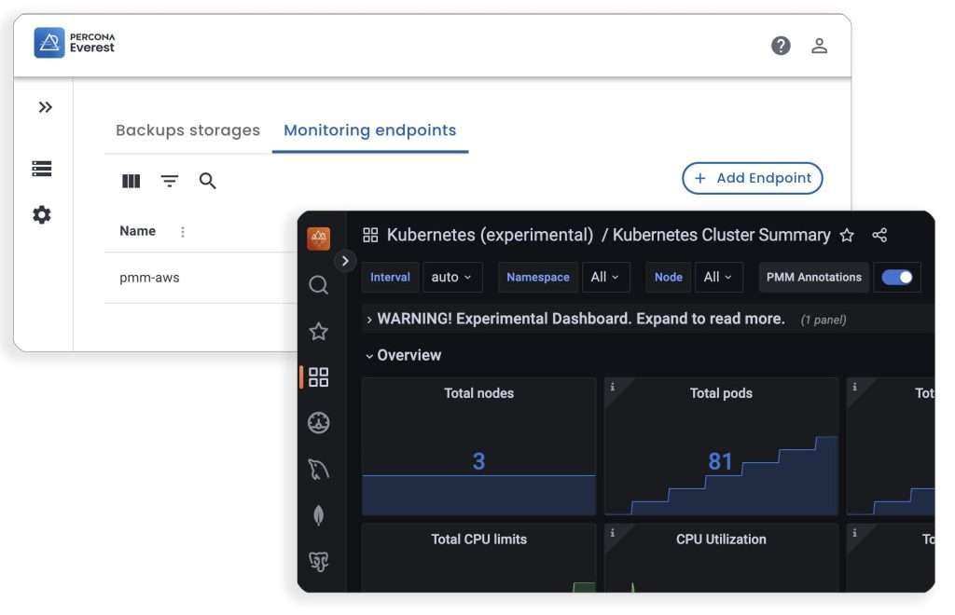Open Grafana dashboard search with magnifier icon

tap(319, 284)
